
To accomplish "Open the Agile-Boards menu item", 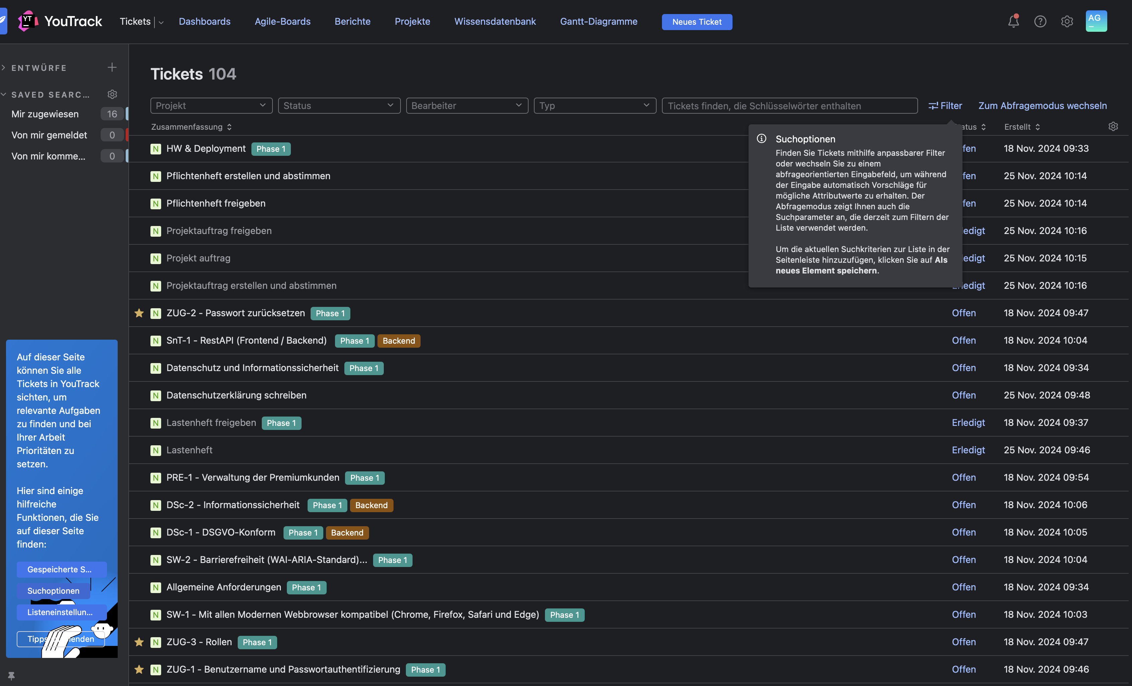I will (x=282, y=22).
